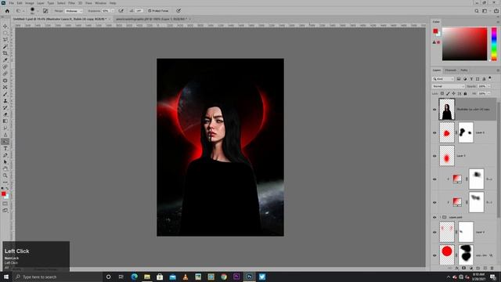The image size is (501, 282).
Task: Switch to the Channels tab
Action: point(451,70)
